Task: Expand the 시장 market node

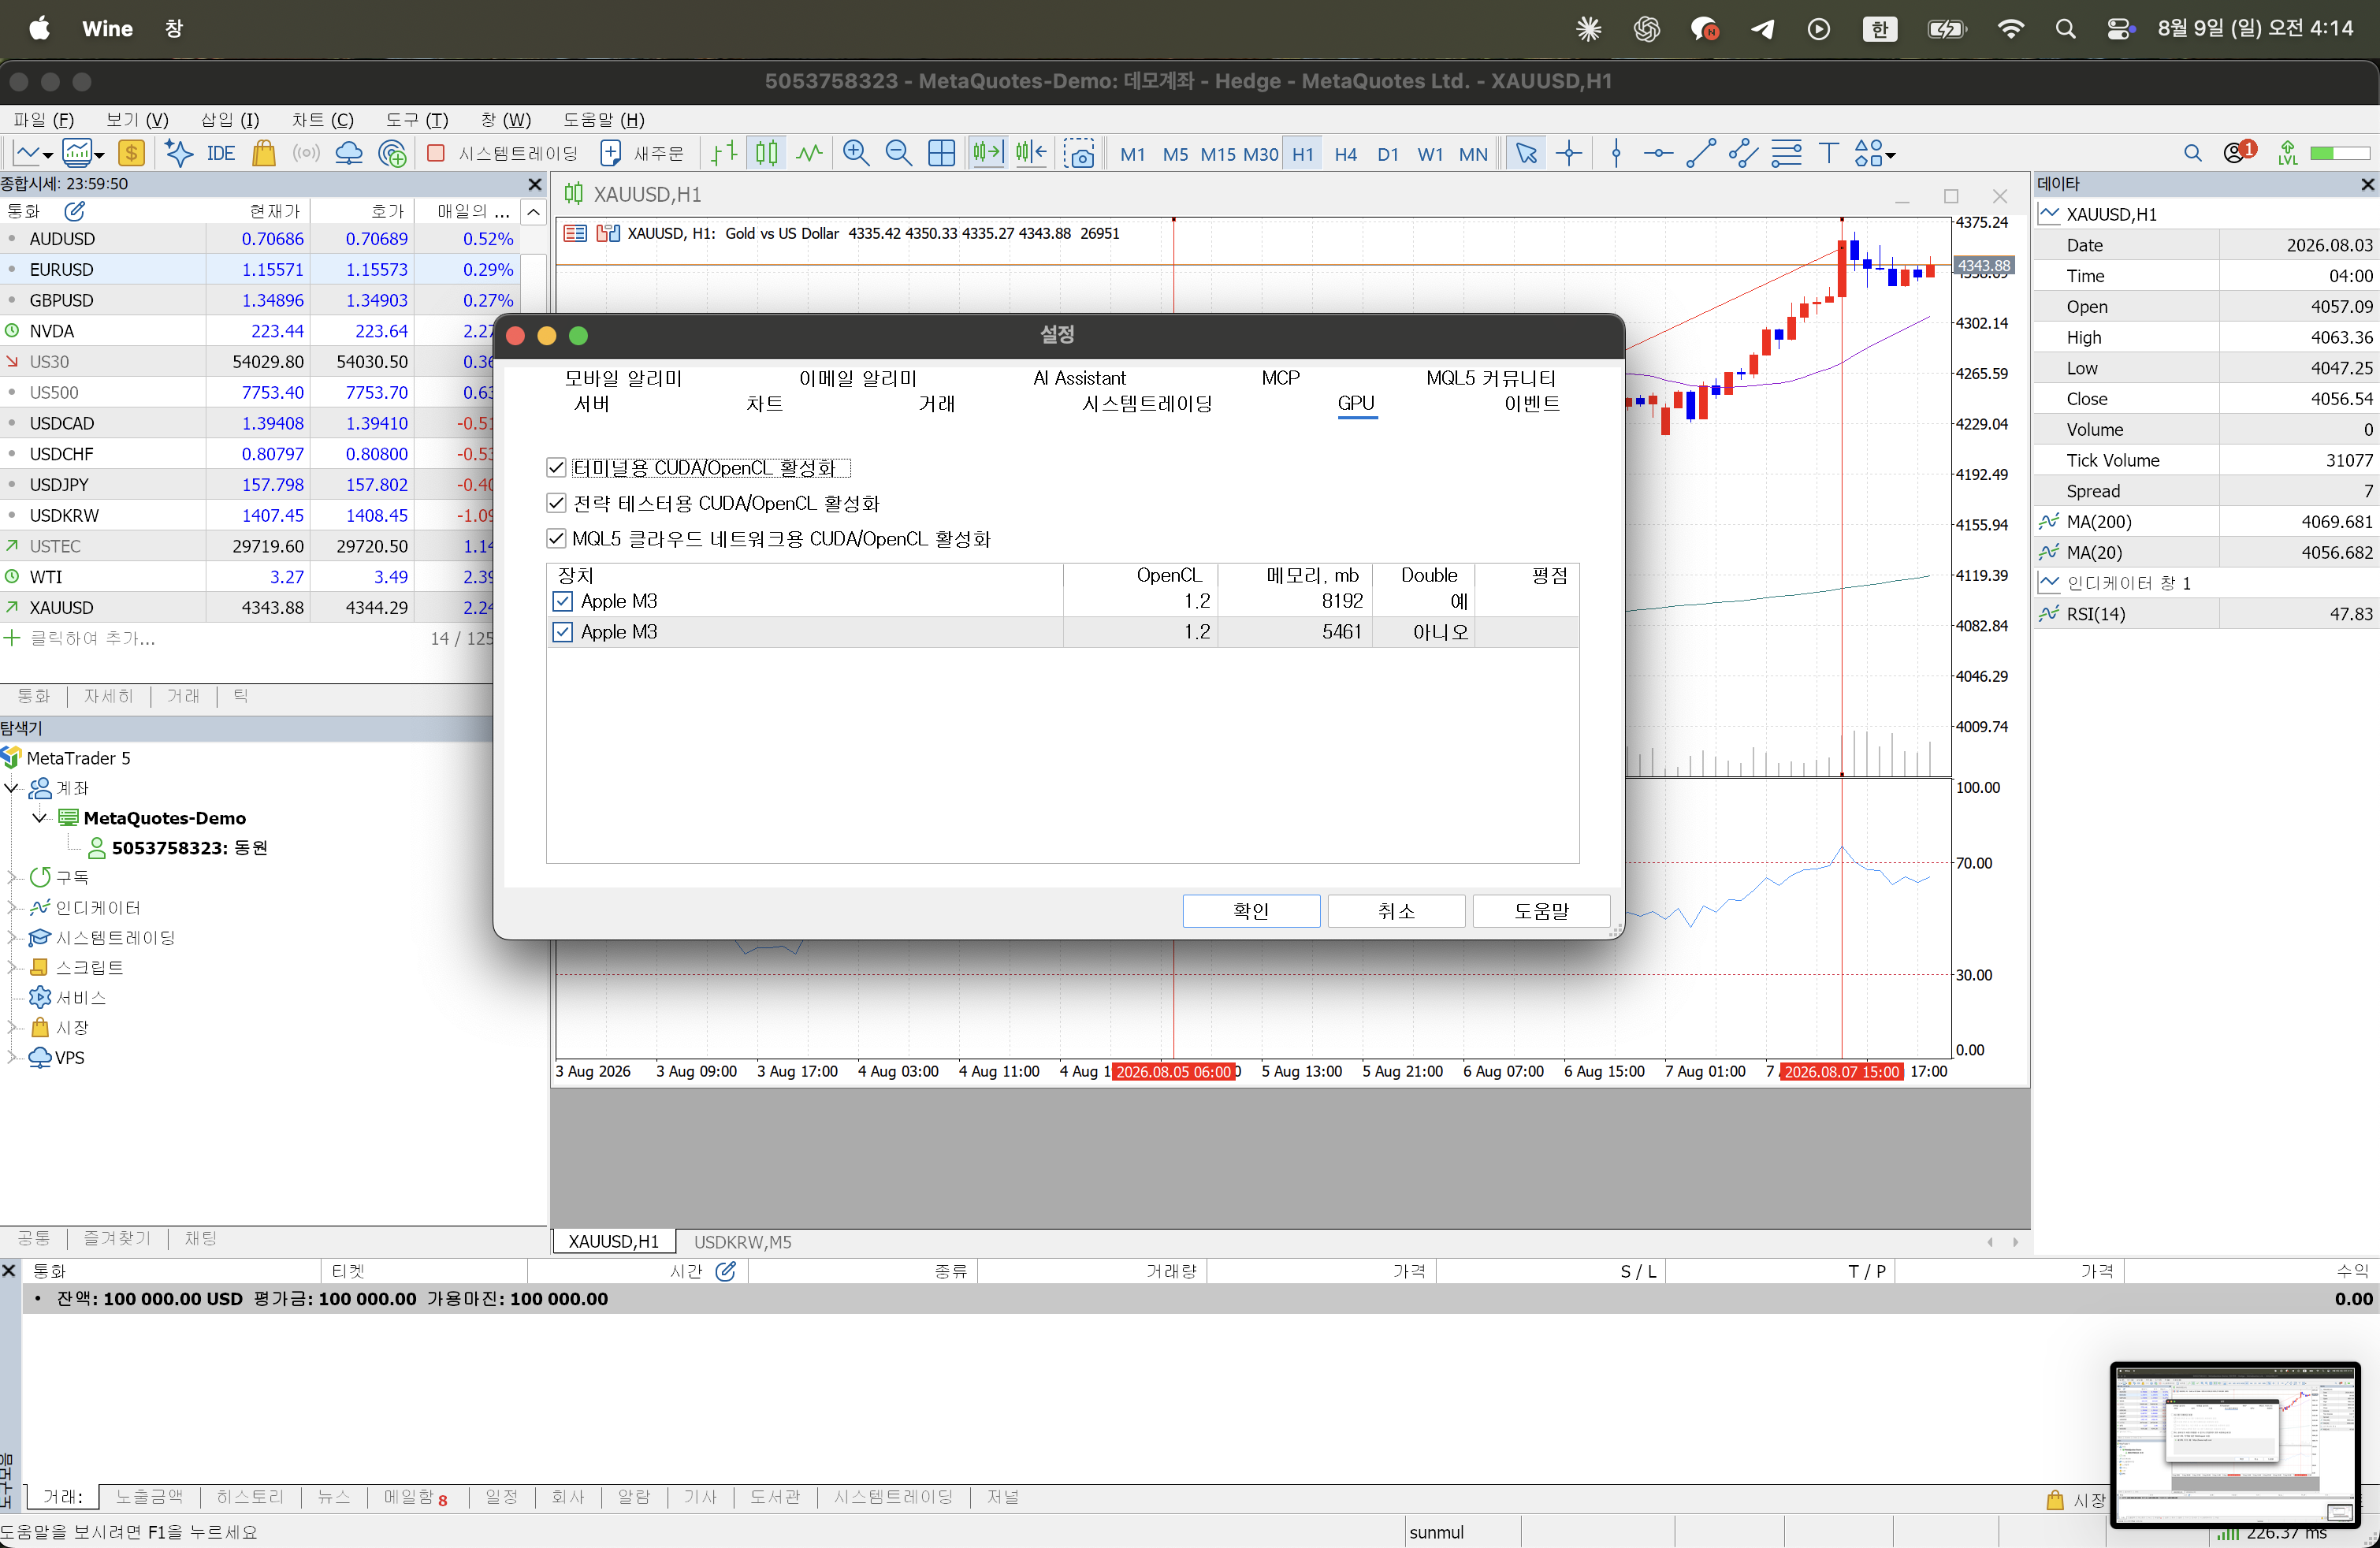Action: (x=12, y=1027)
